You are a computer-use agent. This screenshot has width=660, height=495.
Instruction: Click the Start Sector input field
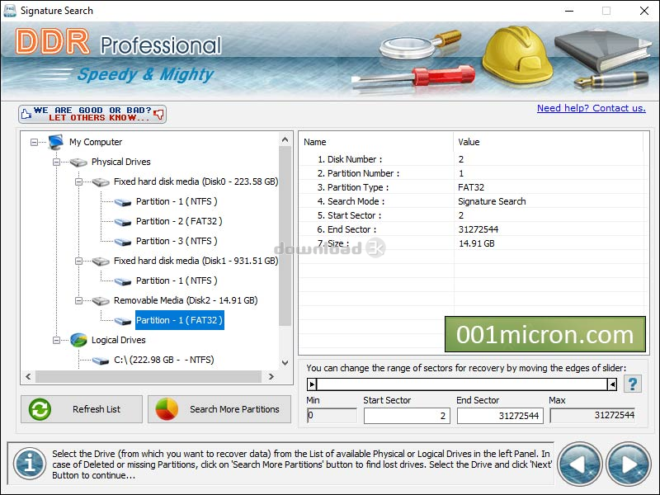coord(407,416)
